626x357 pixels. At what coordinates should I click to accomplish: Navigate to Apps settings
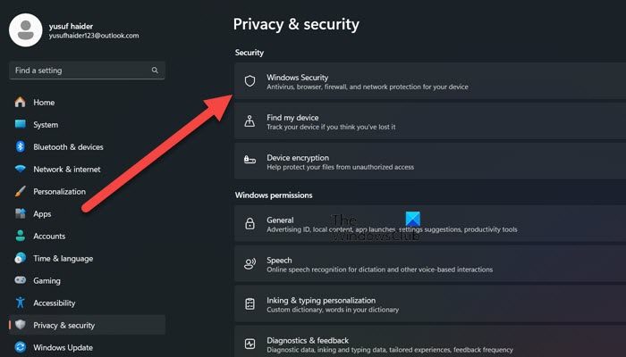point(42,214)
